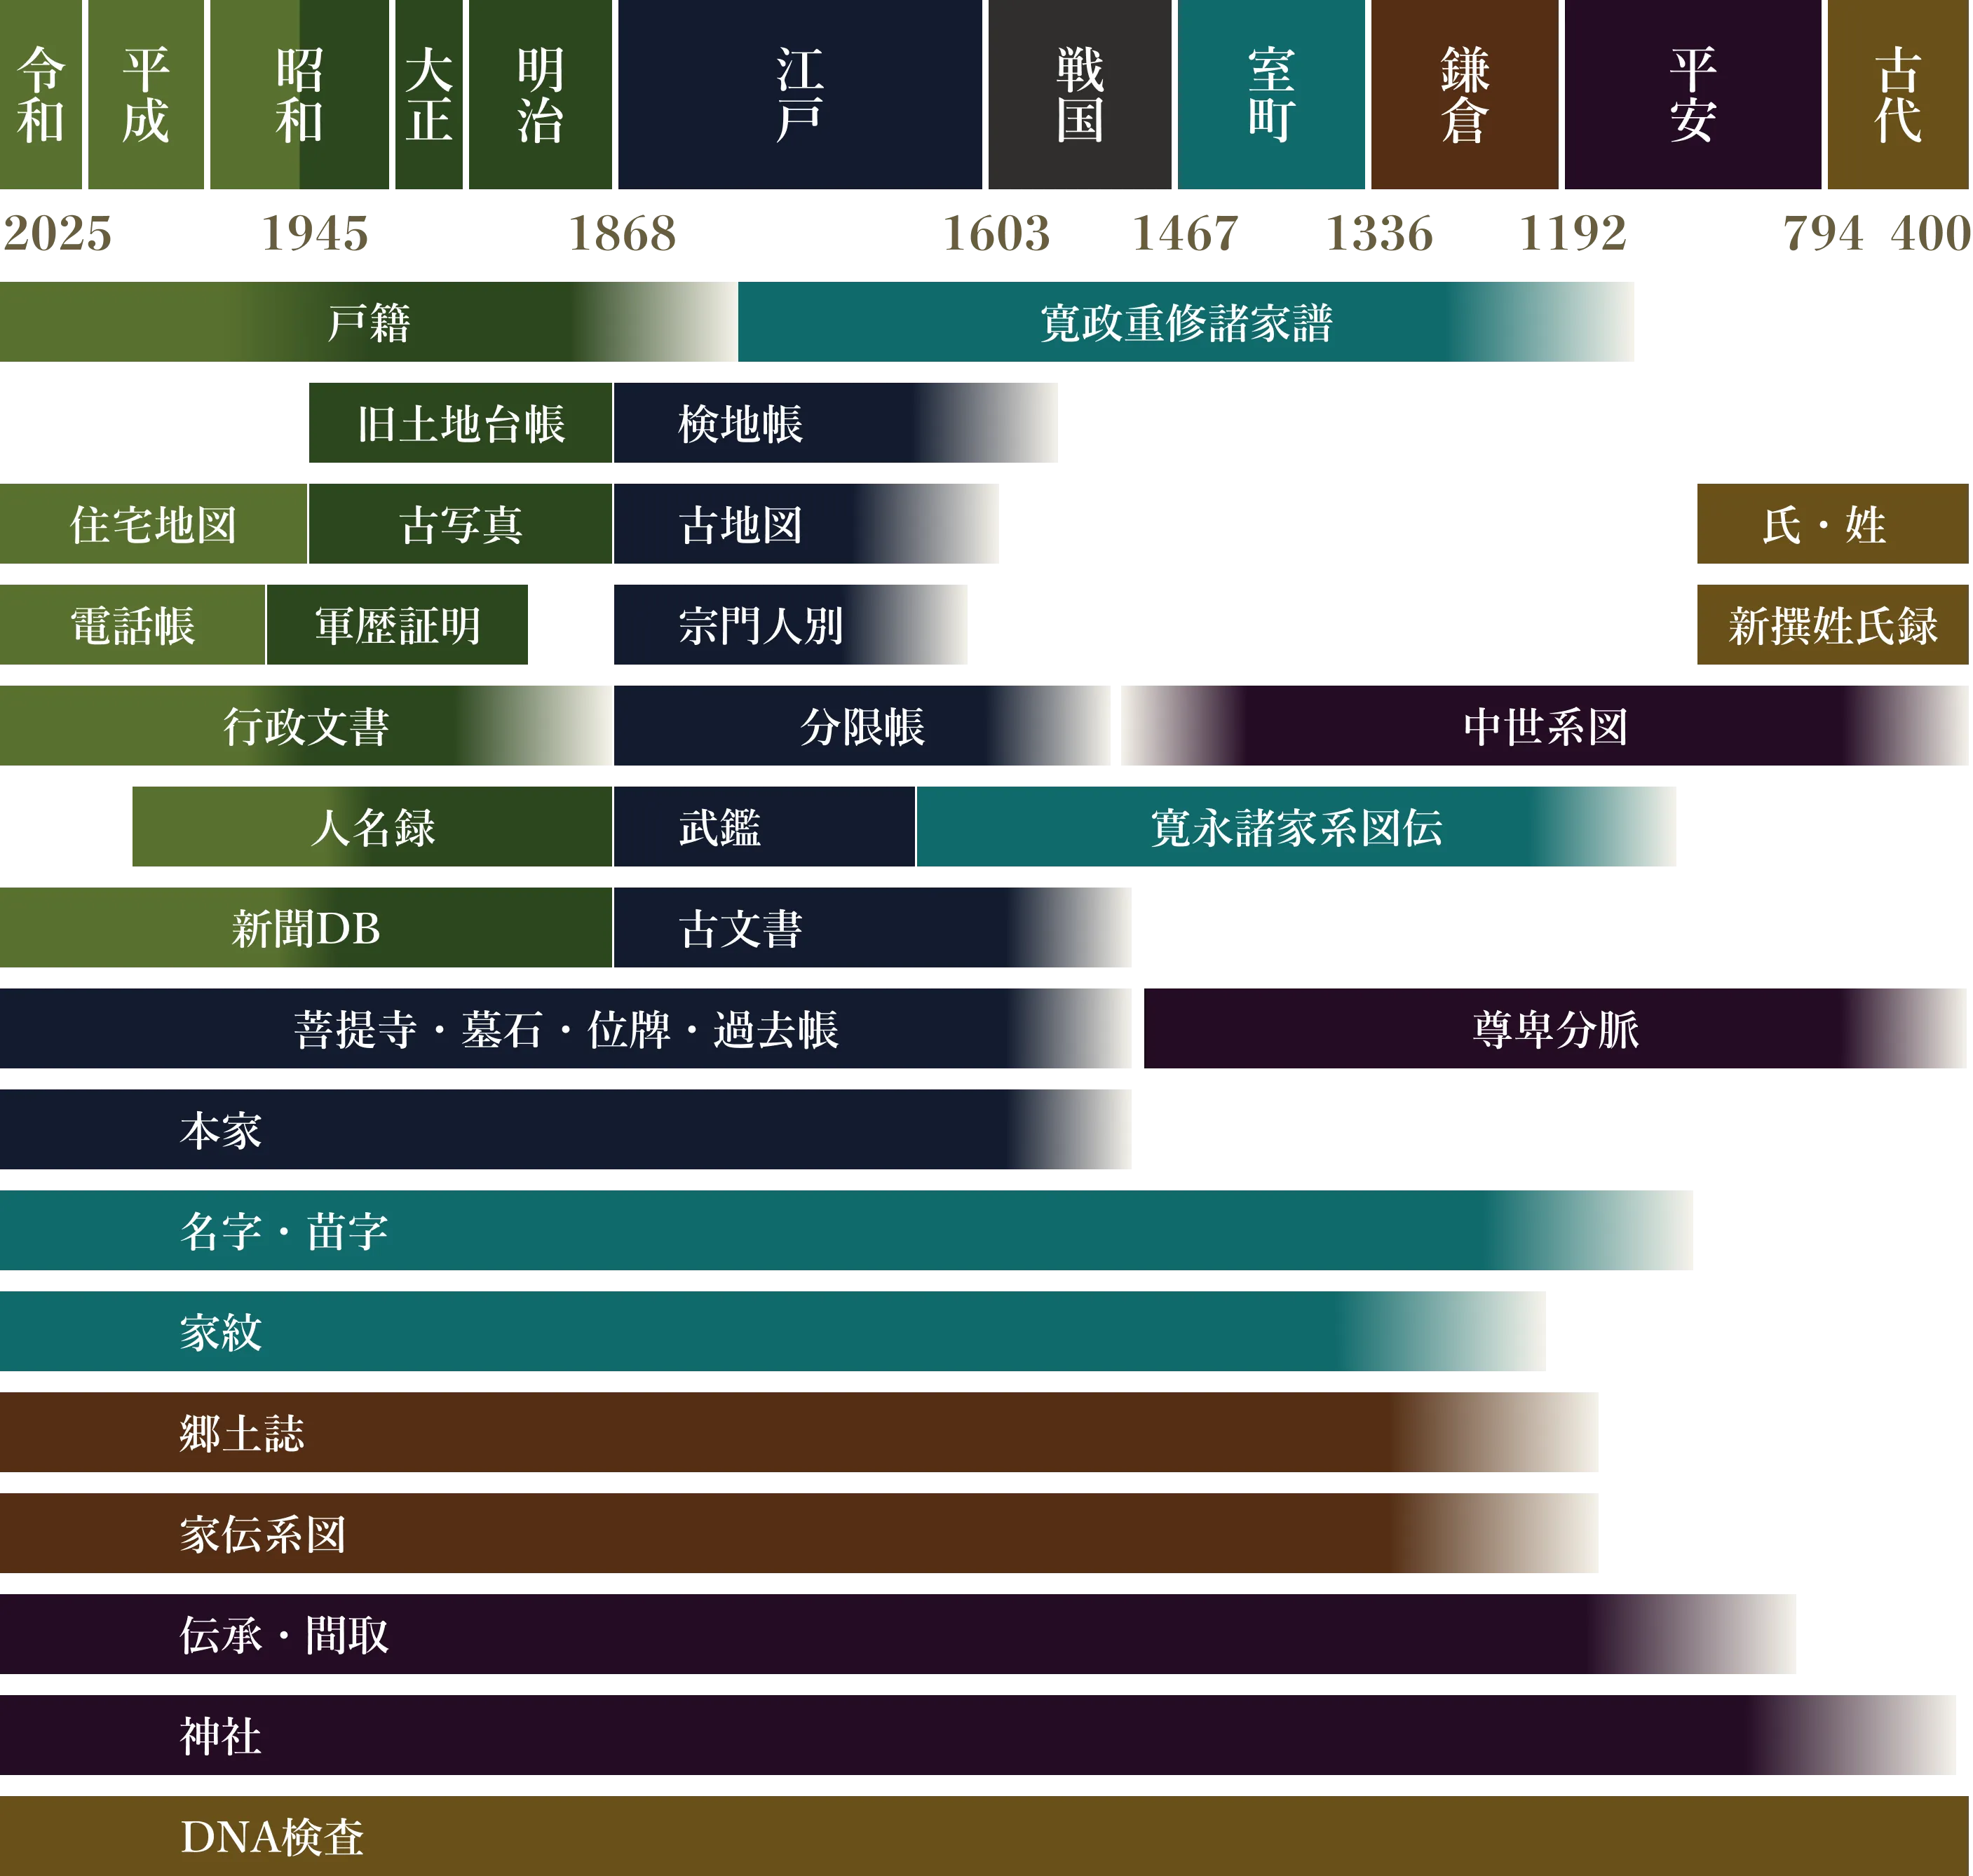Screen dimensions: 1973x1876
Task: Select the 江戸 era block
Action: pyautogui.click(x=800, y=94)
